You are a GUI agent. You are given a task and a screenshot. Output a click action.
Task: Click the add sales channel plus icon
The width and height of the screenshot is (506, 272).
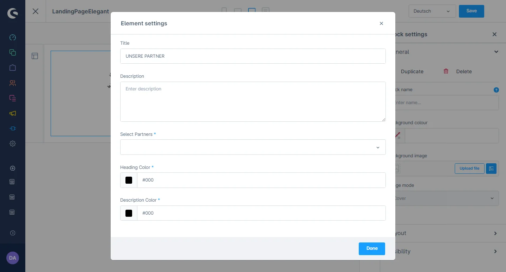13,168
